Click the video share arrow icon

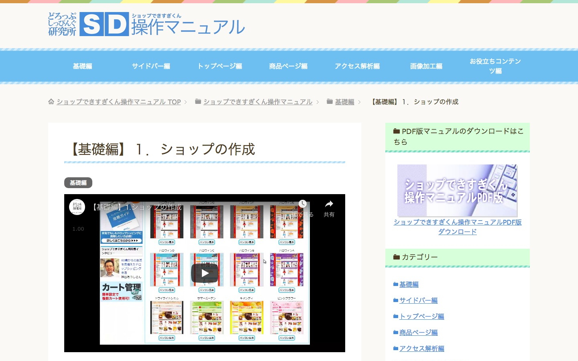tap(329, 204)
